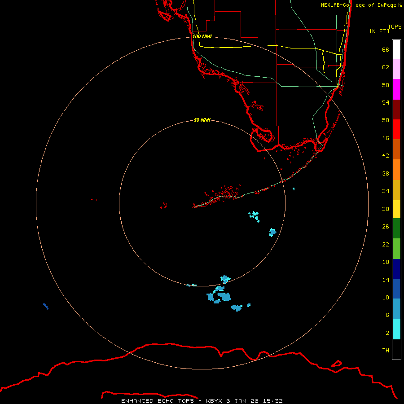This screenshot has width=404, height=404.
Task: Click the legend value '14'
Action: pyautogui.click(x=386, y=280)
